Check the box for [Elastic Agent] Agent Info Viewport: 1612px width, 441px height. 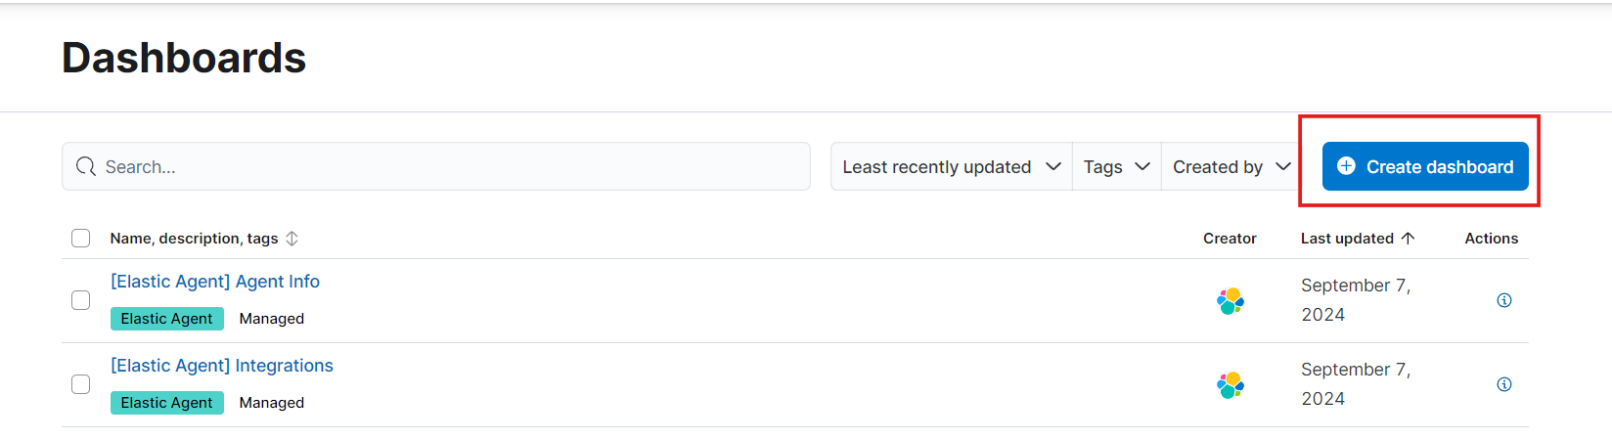pos(81,300)
